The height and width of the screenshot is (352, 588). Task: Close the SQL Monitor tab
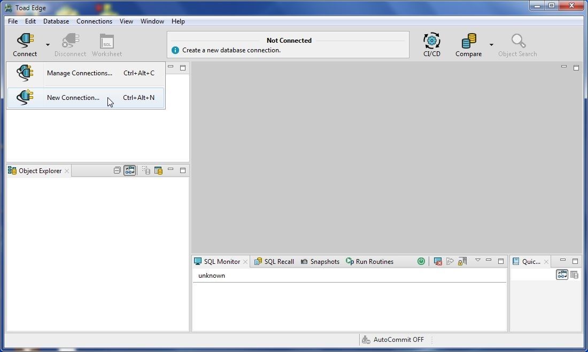point(245,262)
